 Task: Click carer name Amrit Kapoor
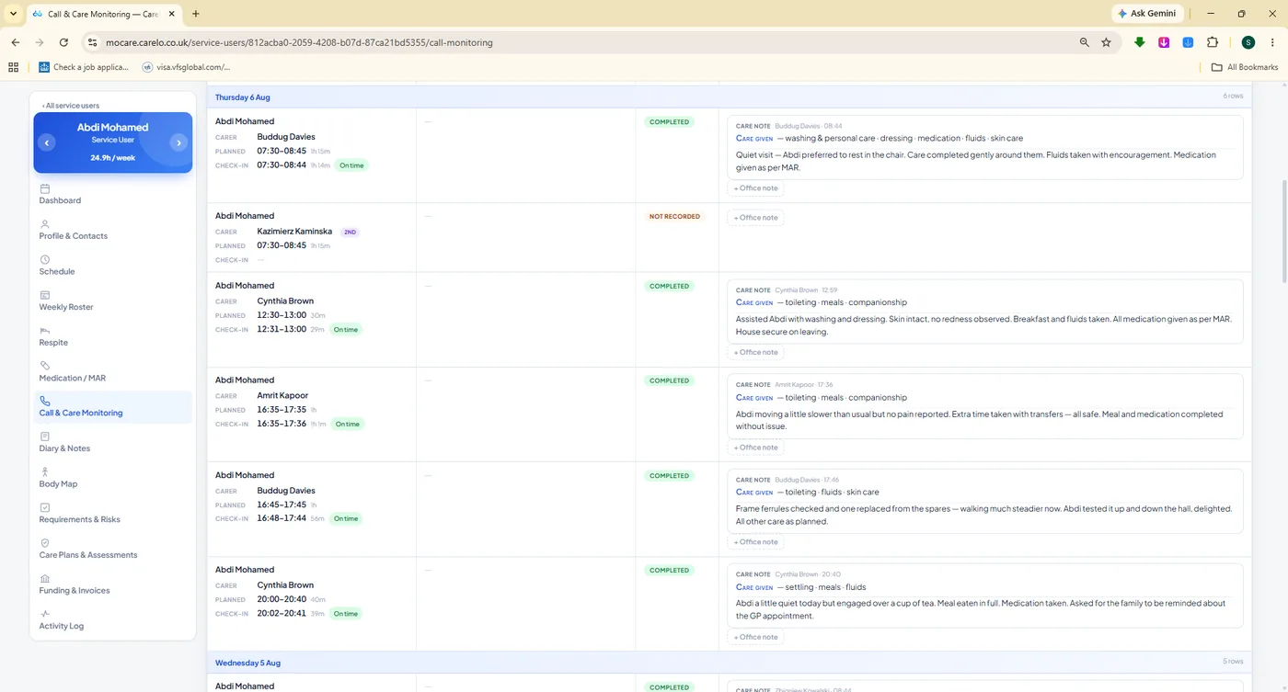click(x=282, y=396)
